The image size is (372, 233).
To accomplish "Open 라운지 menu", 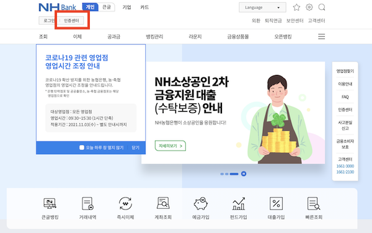I will point(195,37).
